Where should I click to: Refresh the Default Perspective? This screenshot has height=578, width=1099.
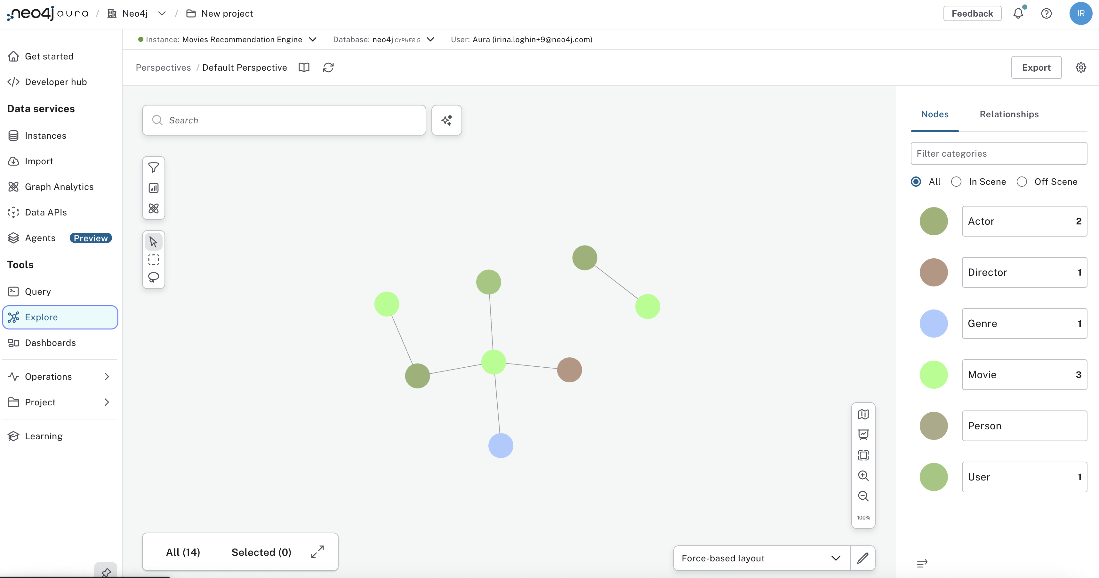(x=328, y=67)
